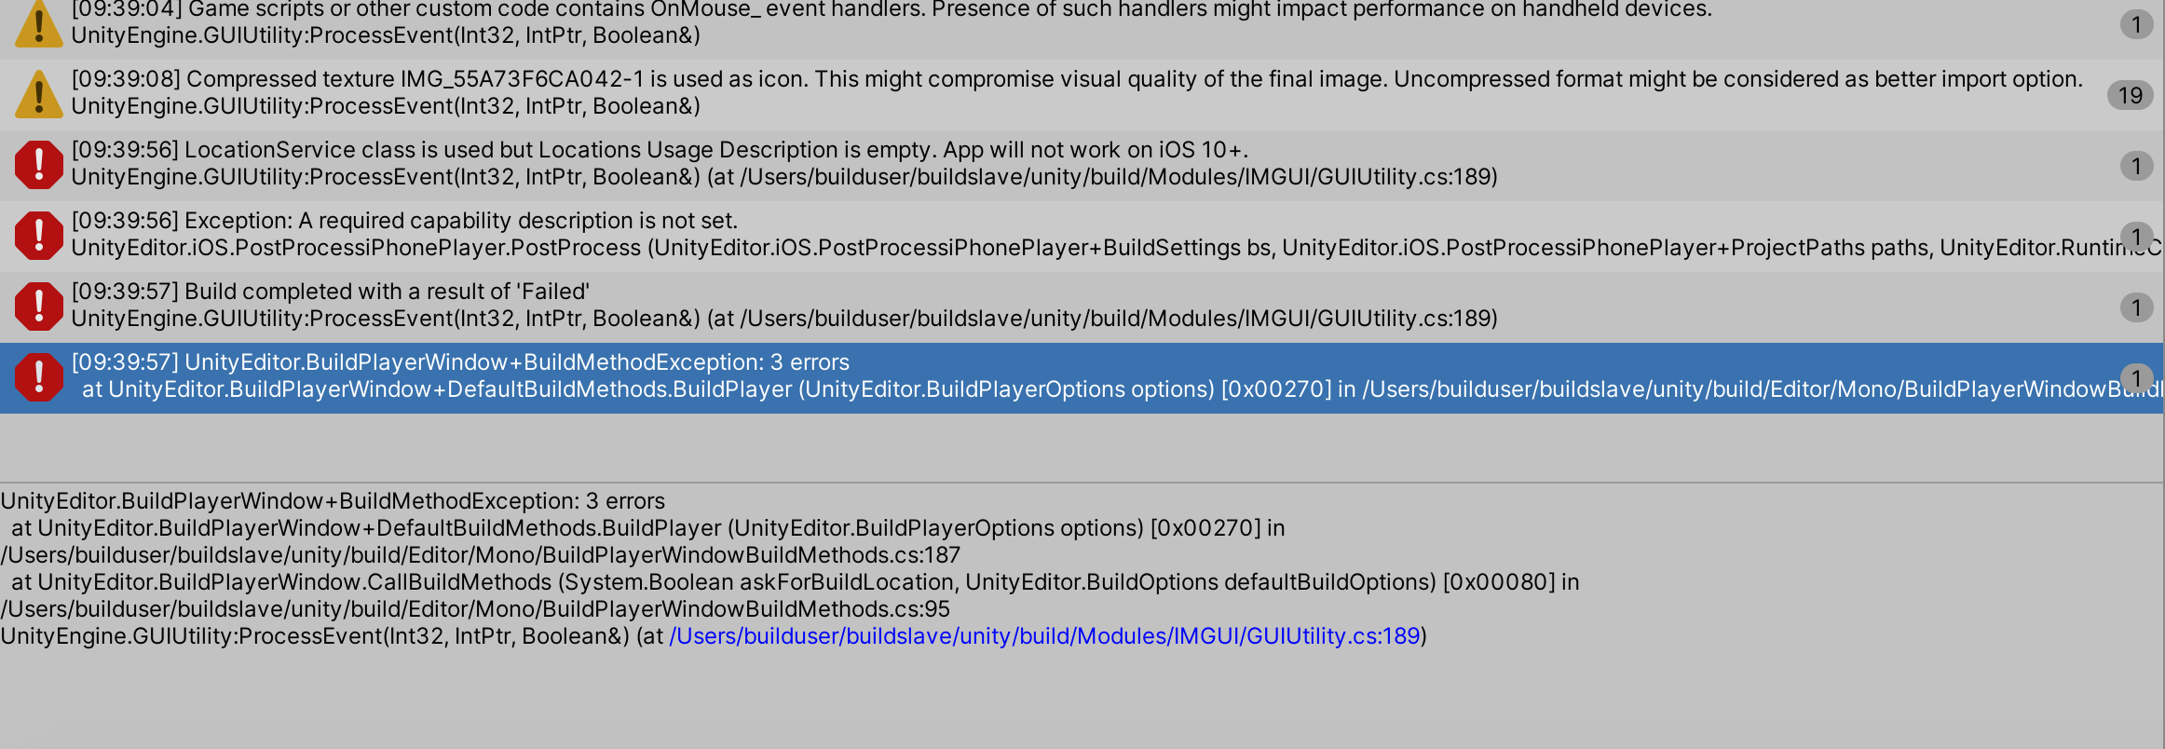Click count badge 19 on Compressed texture row

(x=2130, y=95)
